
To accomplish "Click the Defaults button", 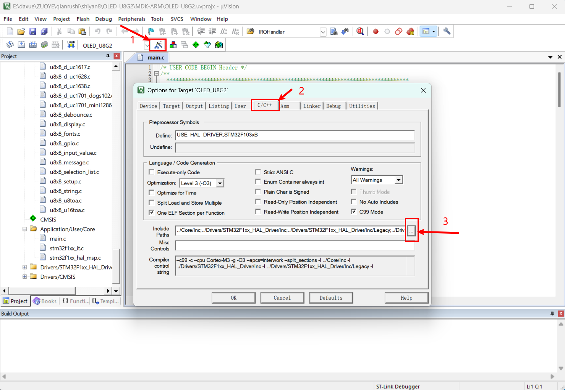I will [331, 298].
